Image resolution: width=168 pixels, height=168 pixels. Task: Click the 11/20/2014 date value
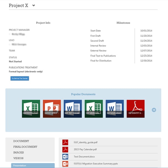tap(146, 36)
